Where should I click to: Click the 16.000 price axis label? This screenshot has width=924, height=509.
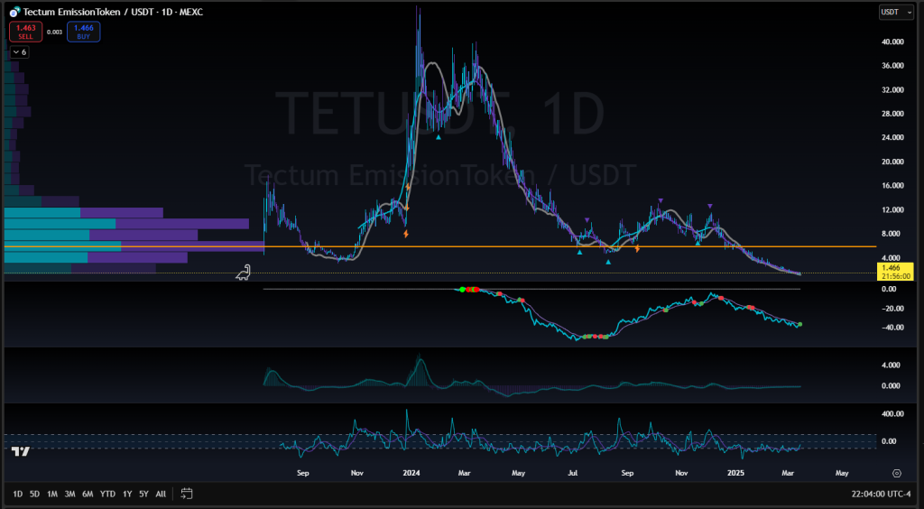[x=893, y=186]
